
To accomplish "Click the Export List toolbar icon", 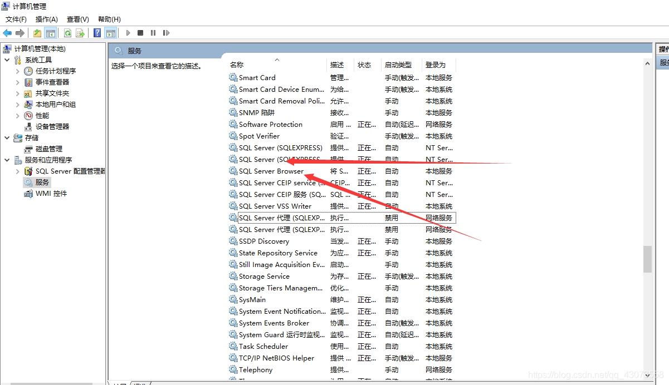I will tap(80, 33).
